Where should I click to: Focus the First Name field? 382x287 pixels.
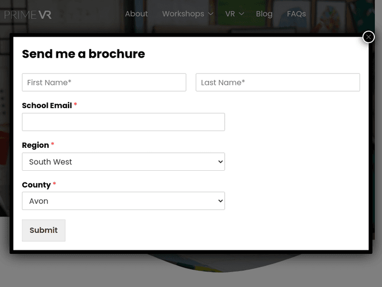pyautogui.click(x=104, y=83)
